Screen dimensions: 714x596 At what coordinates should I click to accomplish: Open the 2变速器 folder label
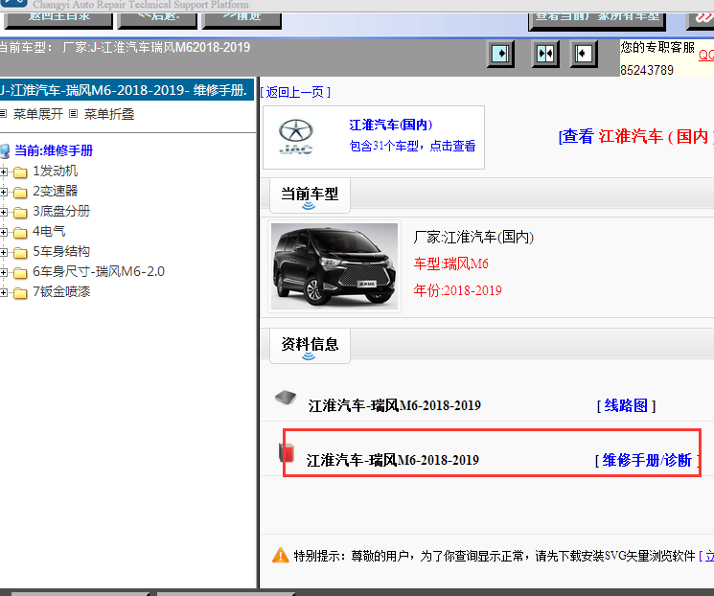tap(55, 192)
